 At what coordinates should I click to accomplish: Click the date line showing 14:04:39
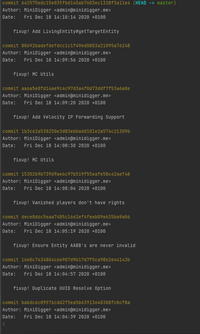54,317
